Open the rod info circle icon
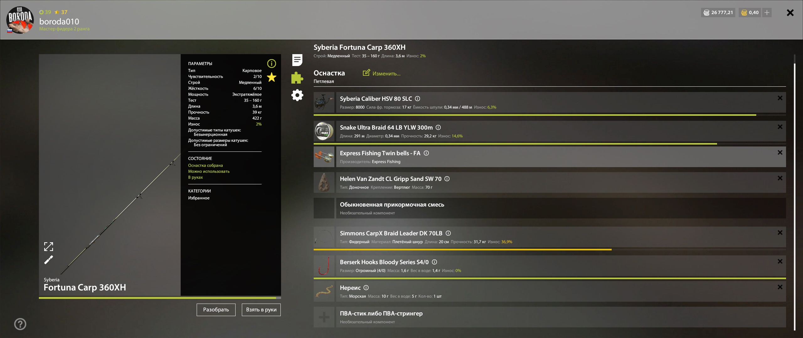The height and width of the screenshot is (338, 803). 271,64
